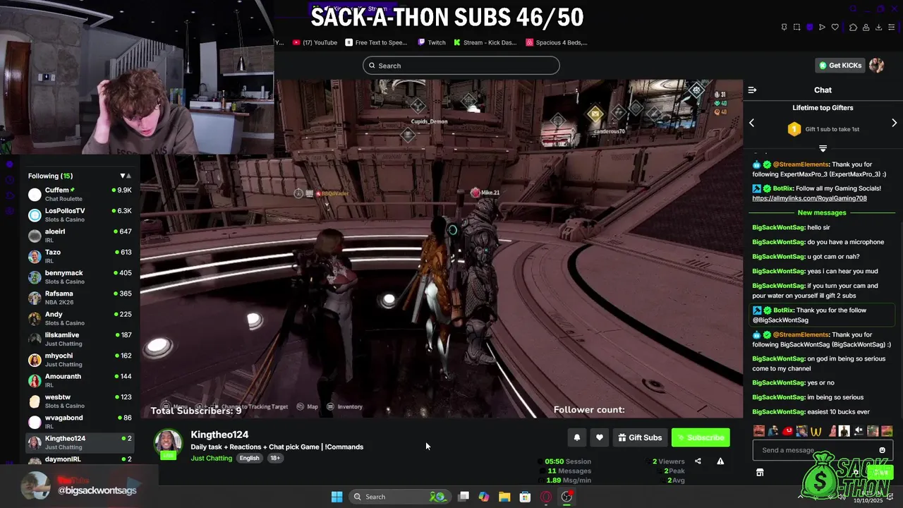Open the user profile avatar menu
Viewport: 903px width, 508px height.
[x=877, y=66]
